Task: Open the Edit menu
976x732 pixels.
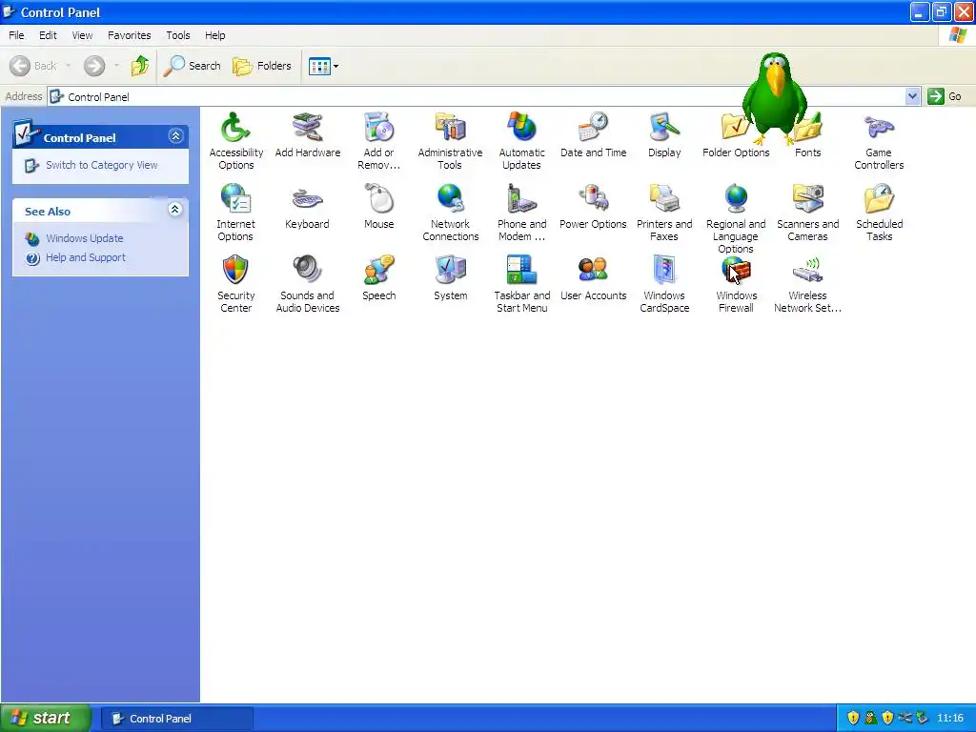Action: [x=48, y=35]
